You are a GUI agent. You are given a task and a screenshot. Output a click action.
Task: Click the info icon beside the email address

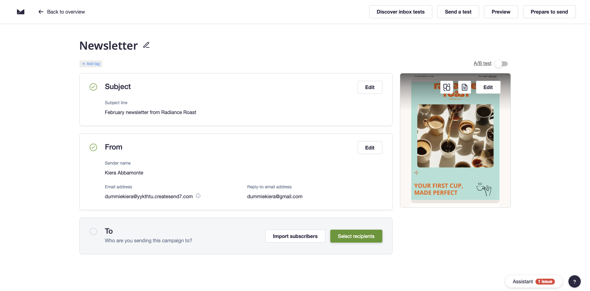coord(198,196)
